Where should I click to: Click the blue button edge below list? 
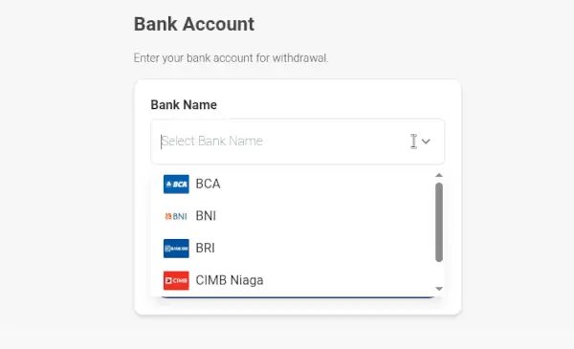298,297
